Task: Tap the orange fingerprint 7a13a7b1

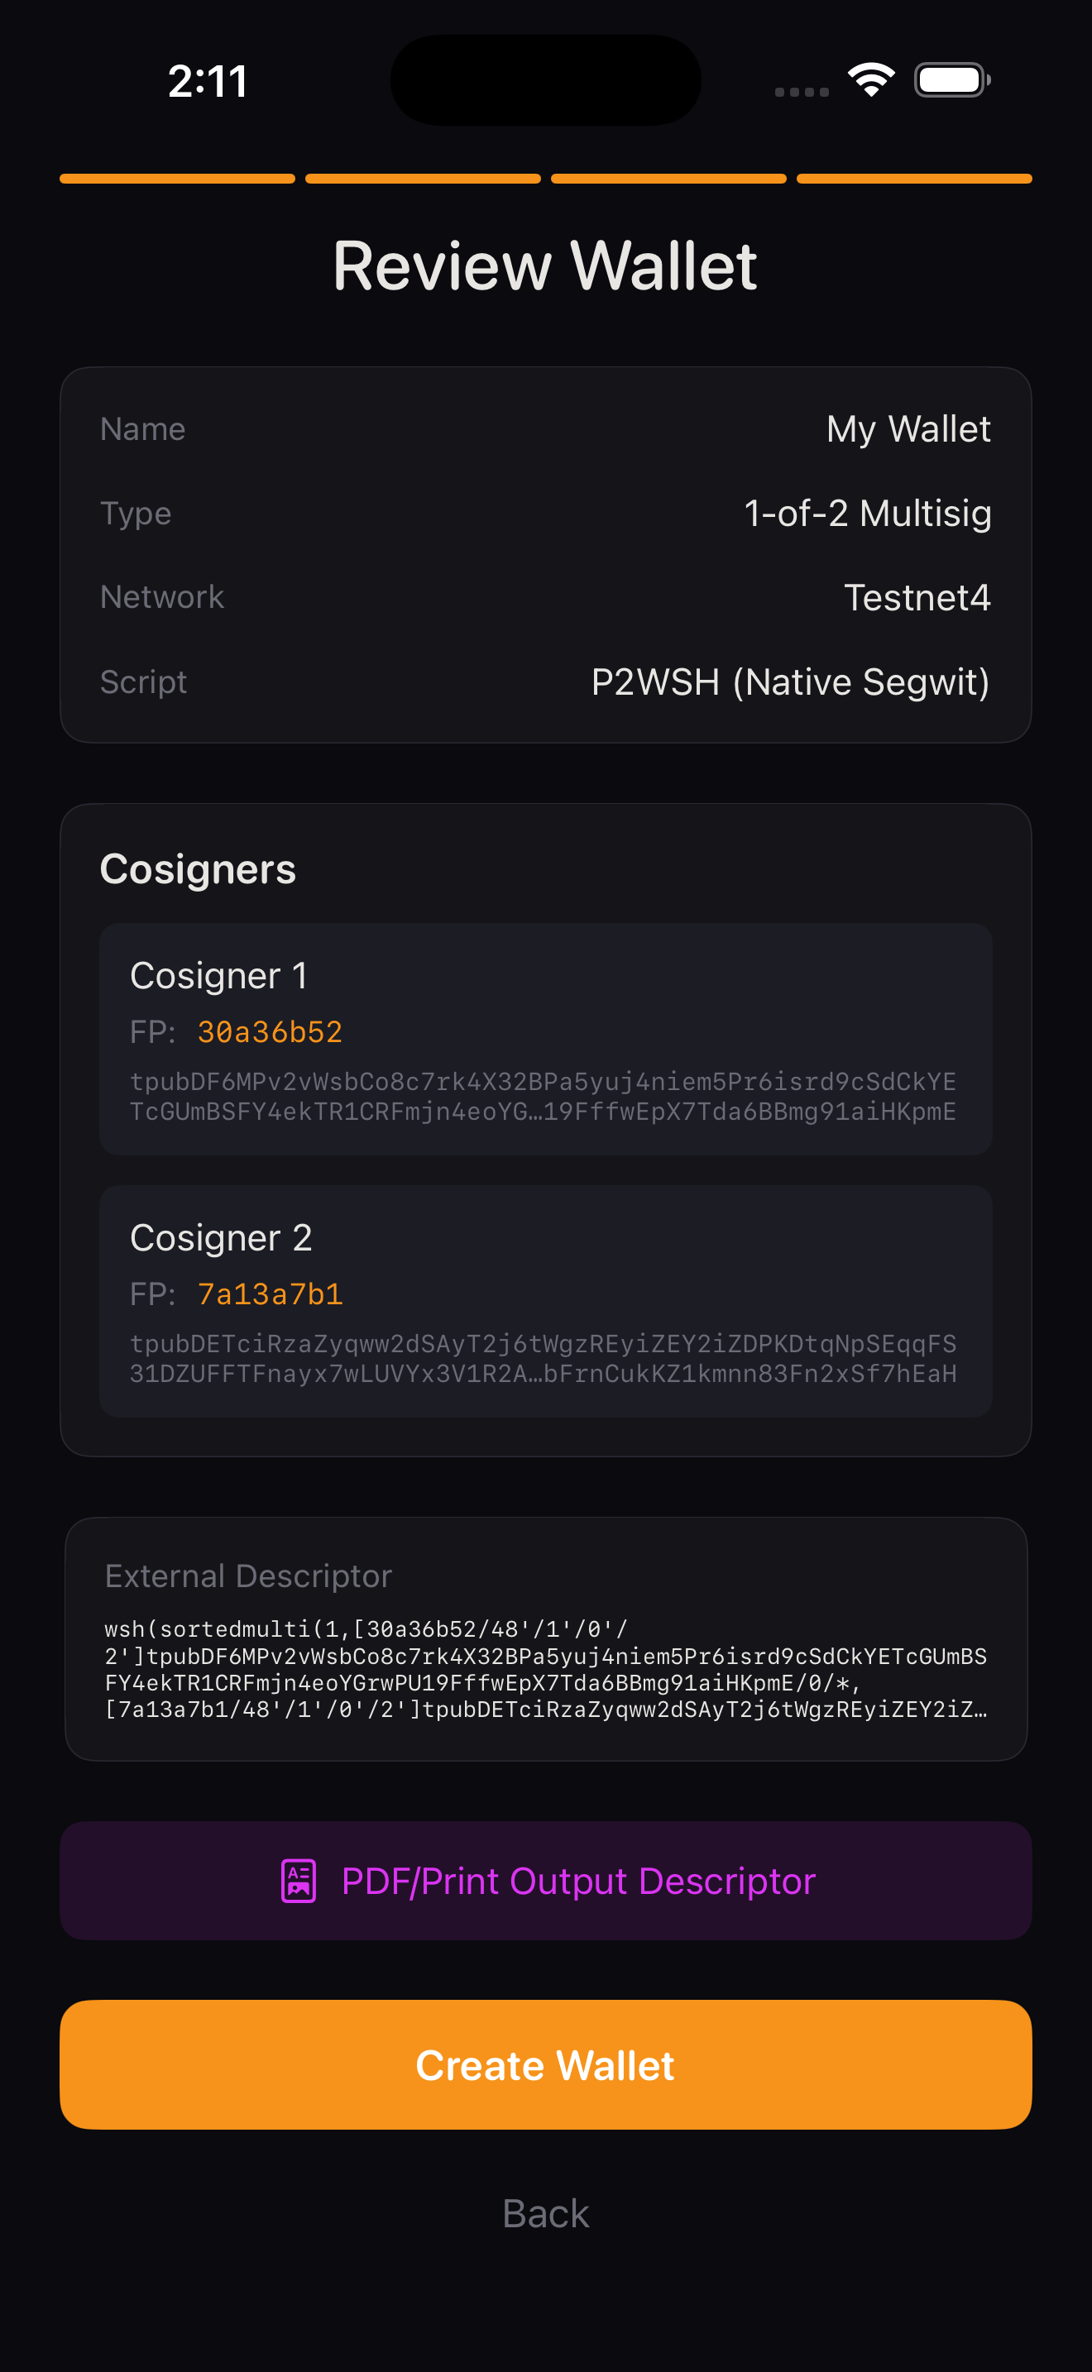Action: (x=268, y=1293)
